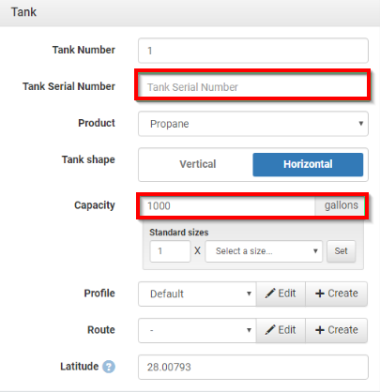
Task: Click the plus icon in Profile Create
Action: pyautogui.click(x=320, y=294)
